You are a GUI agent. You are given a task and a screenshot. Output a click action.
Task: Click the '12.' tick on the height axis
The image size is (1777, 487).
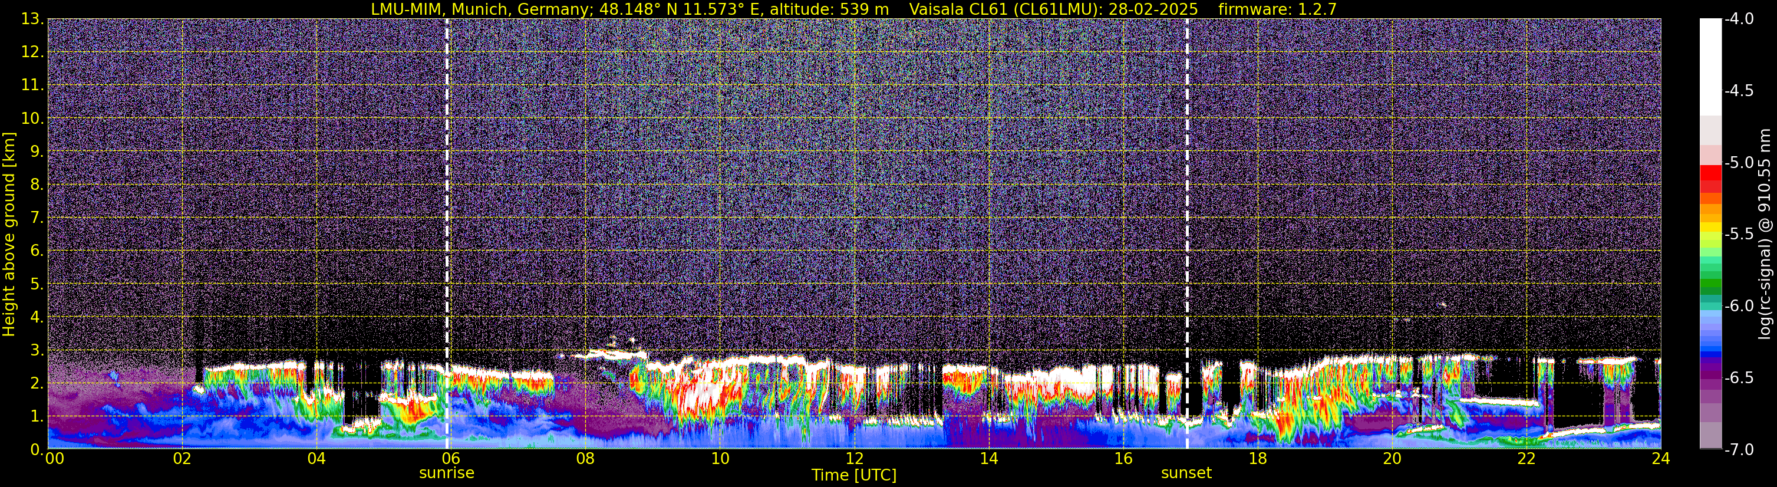coord(32,52)
